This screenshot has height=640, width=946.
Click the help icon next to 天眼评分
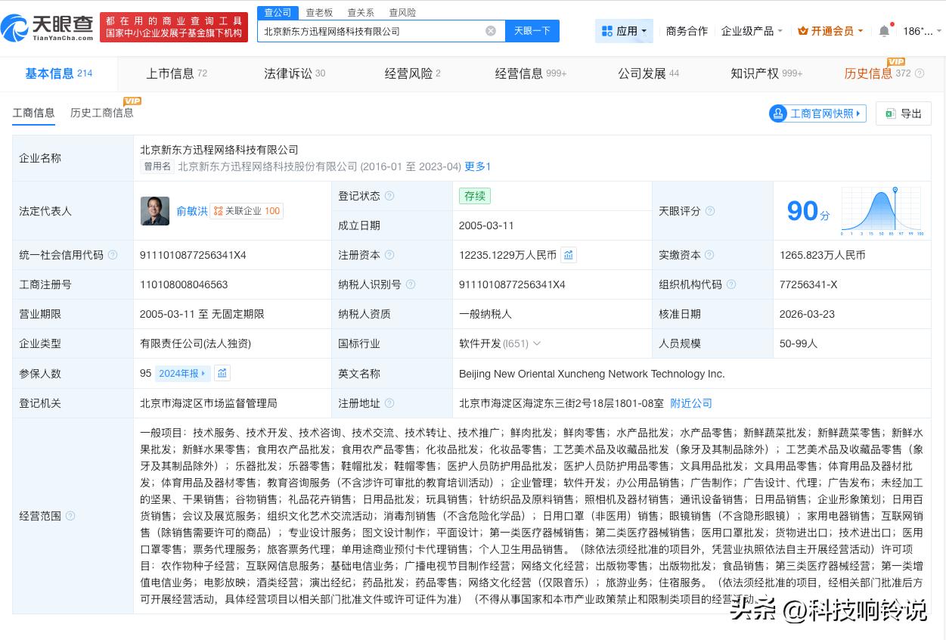pyautogui.click(x=710, y=211)
